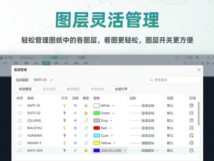Image resolution: width=214 pixels, height=161 pixels.
Task: Toggle the YUNXIAN layer bulb icon
Action: click(x=64, y=135)
